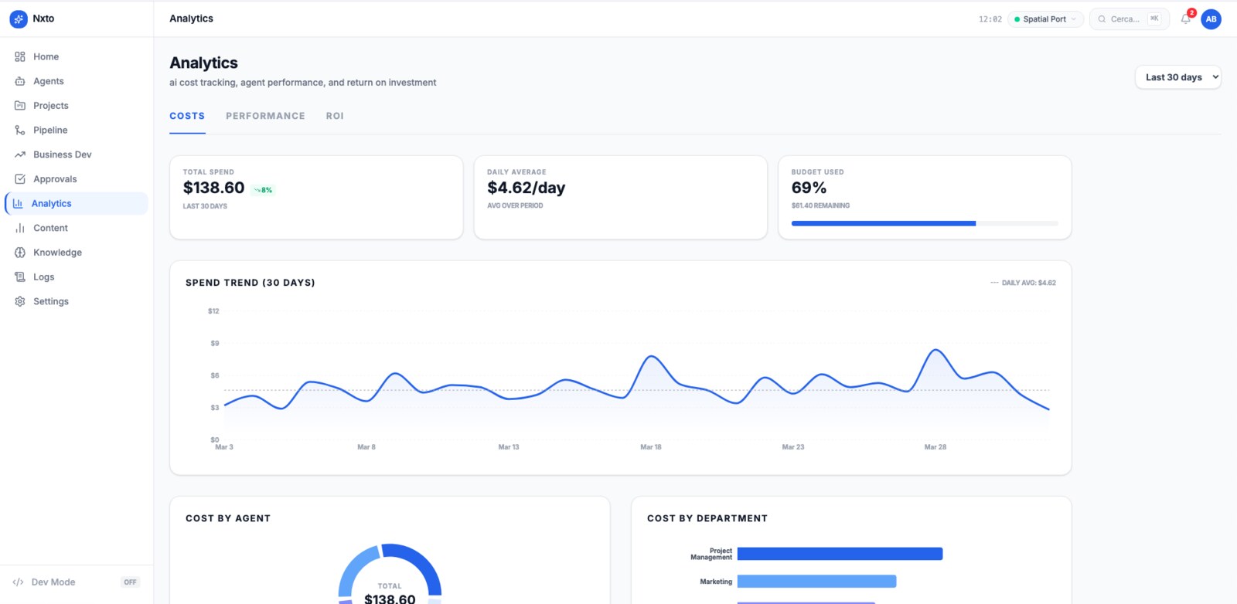Screen dimensions: 1237x604
Task: Click the keyboard shortcut badge in search
Action: click(x=1154, y=19)
